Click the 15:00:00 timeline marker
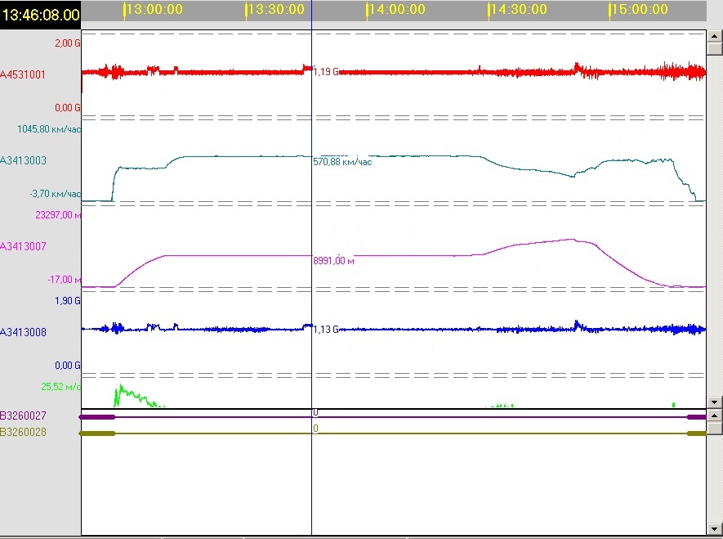Viewport: 723px width, 539px height. pos(639,10)
